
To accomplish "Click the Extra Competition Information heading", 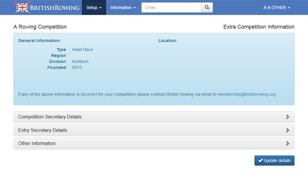I will [259, 27].
